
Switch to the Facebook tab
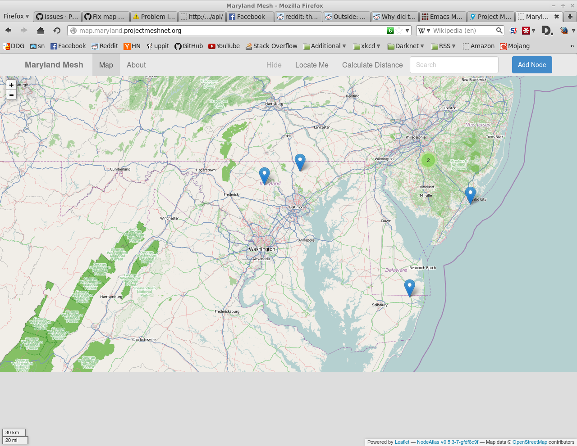(250, 16)
